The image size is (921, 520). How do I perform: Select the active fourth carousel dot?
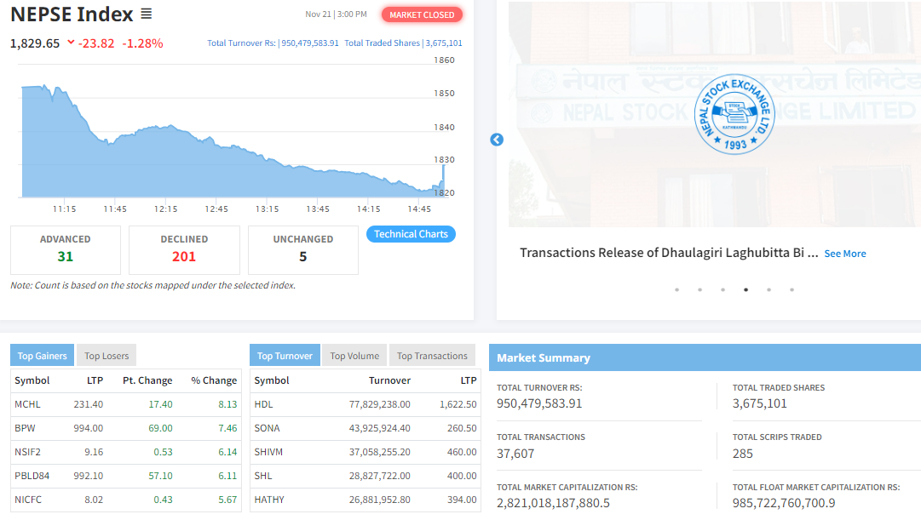click(x=746, y=290)
